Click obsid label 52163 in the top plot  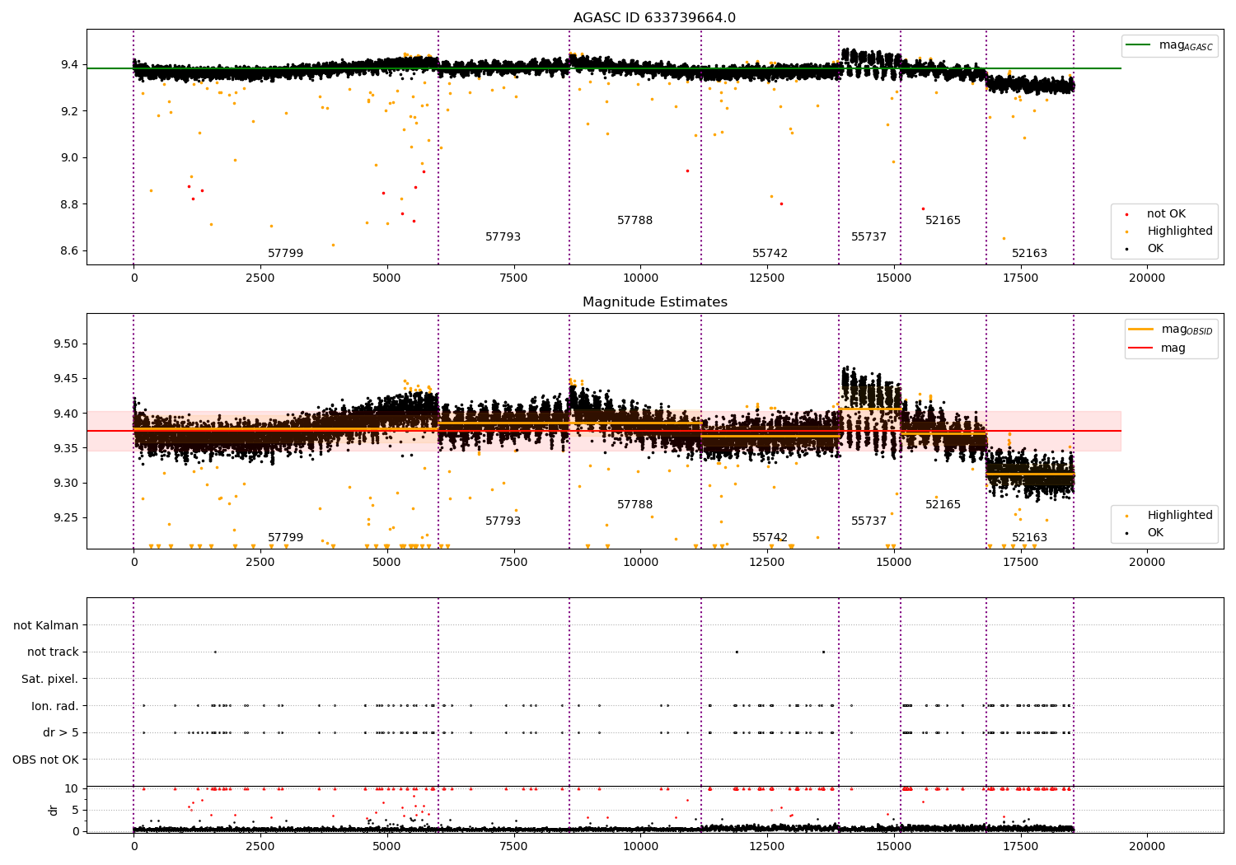tap(1029, 254)
